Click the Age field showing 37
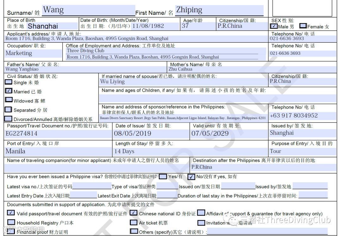This screenshot has height=236, width=342. [198, 26]
